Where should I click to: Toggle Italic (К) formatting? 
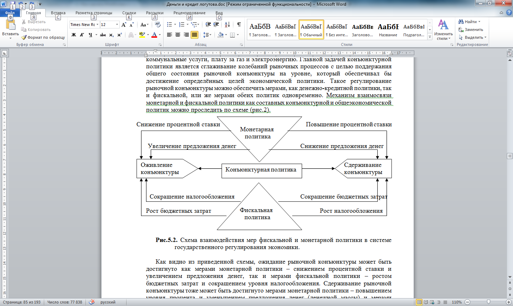(82, 35)
